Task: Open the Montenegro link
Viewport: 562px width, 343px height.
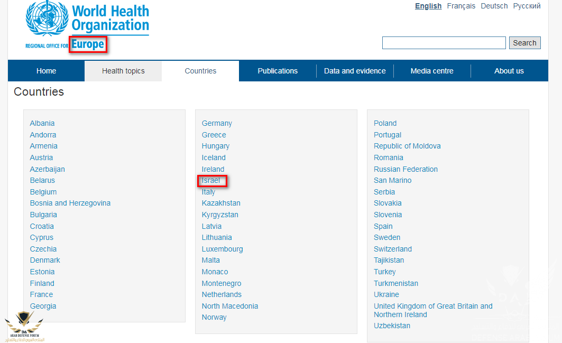Action: coord(222,283)
